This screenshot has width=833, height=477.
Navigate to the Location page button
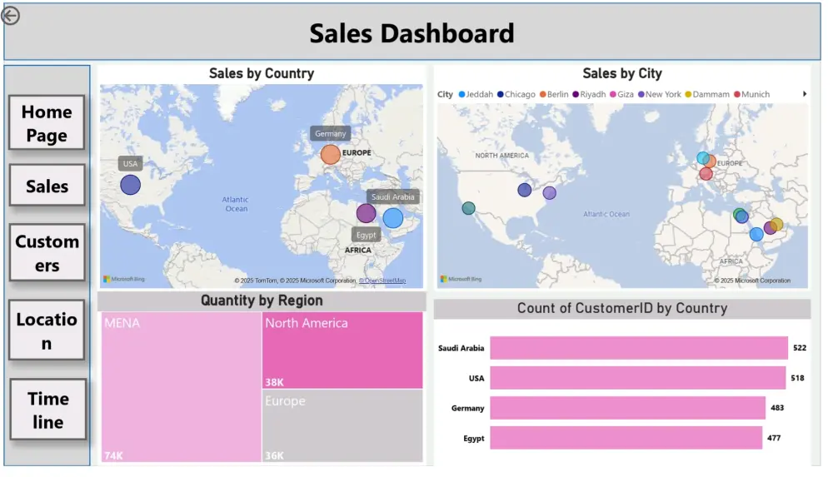pos(47,330)
